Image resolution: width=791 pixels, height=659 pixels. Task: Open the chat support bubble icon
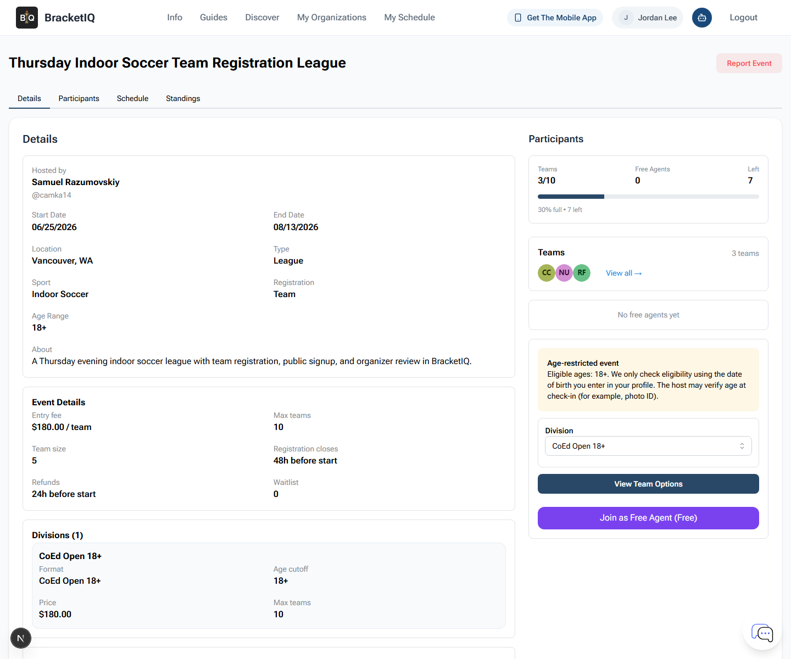click(762, 633)
